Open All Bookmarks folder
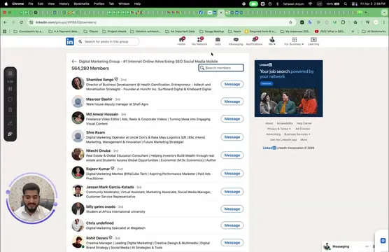 click(374, 31)
